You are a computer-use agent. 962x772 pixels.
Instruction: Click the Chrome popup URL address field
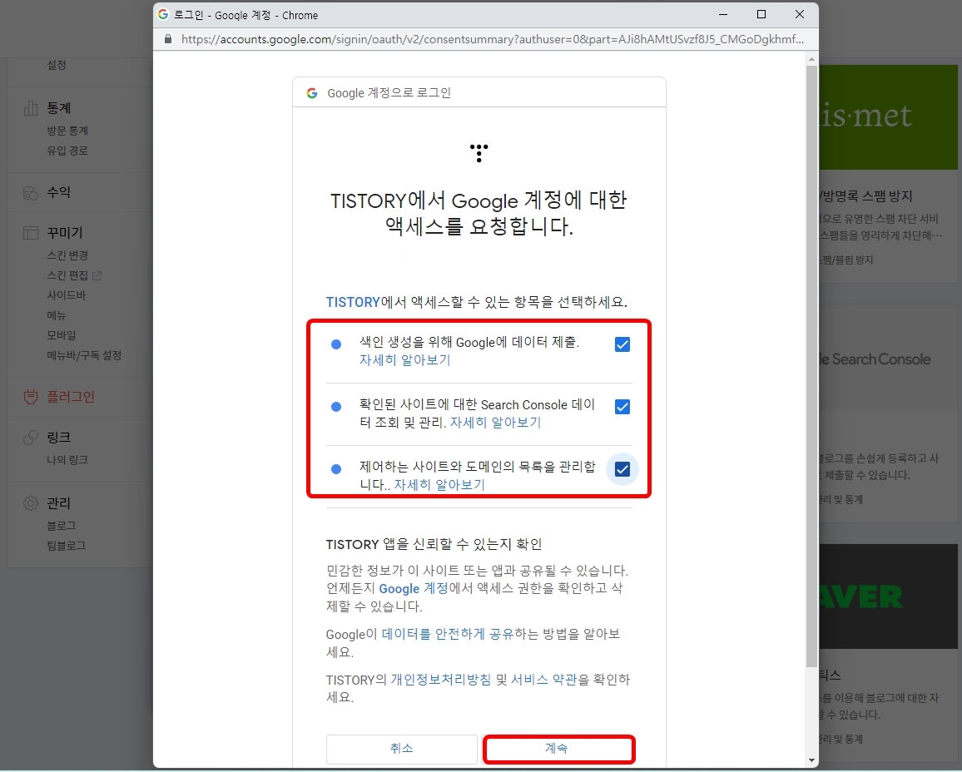point(492,39)
